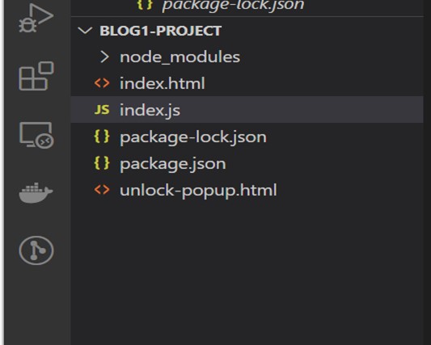Click the JS icon beside index.js

102,110
